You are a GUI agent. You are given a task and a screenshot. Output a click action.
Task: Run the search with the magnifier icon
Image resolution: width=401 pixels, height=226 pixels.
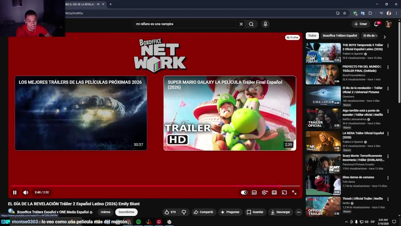(251, 24)
